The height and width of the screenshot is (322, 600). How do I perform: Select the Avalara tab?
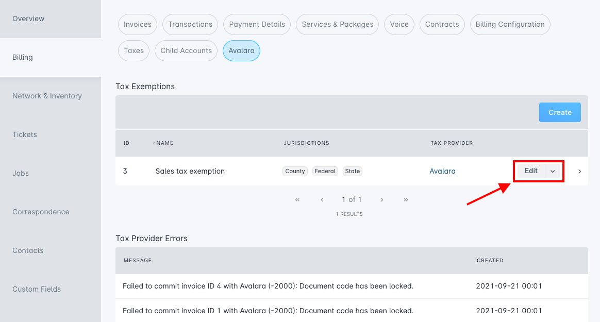(241, 50)
